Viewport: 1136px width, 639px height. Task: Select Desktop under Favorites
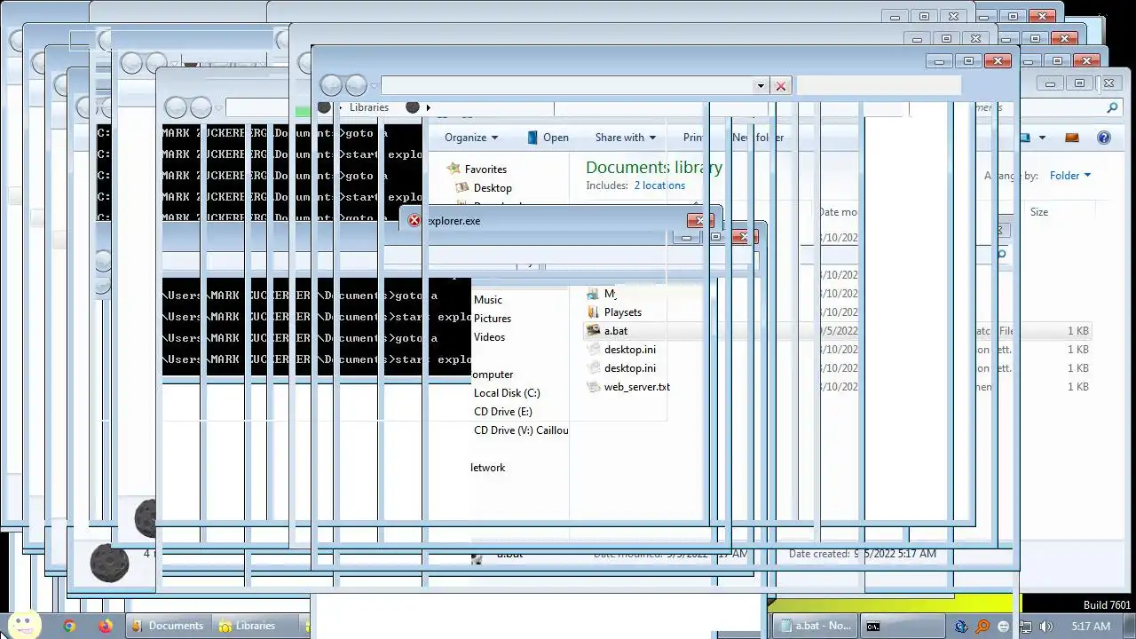click(493, 188)
